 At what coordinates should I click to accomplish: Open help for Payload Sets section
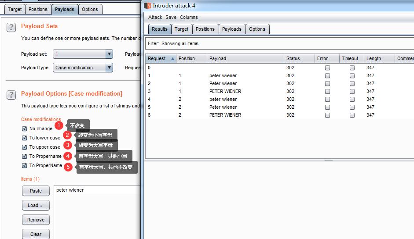pos(11,27)
